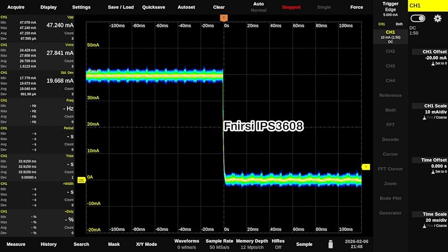Change the Sample acquisition mode
The image size is (448, 252).
tap(304, 244)
